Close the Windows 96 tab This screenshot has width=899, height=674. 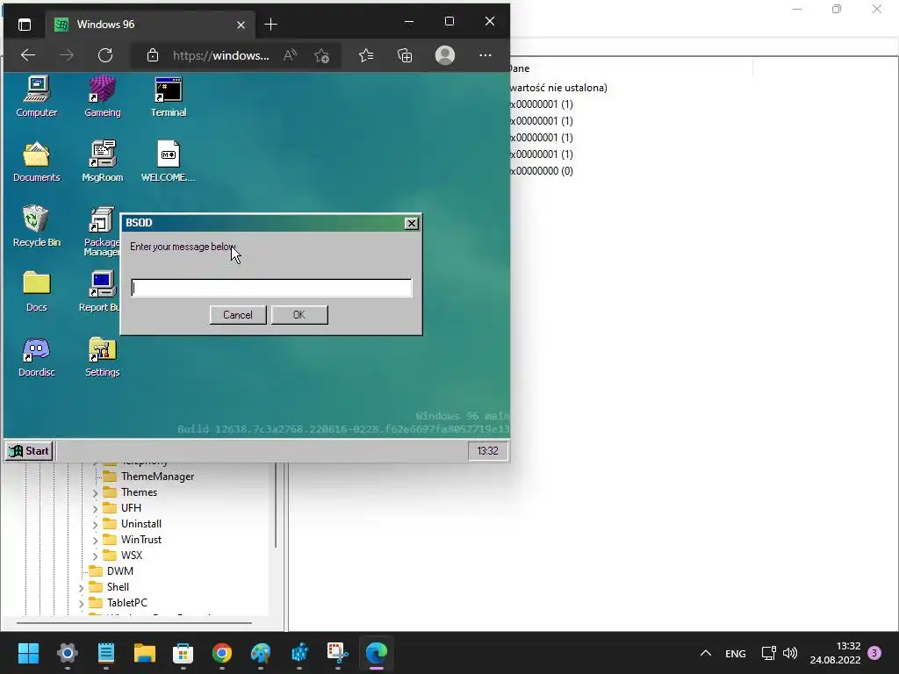click(x=241, y=25)
